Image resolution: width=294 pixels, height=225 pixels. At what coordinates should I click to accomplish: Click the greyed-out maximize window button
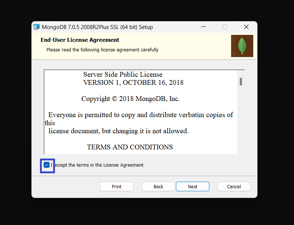tap(225, 27)
